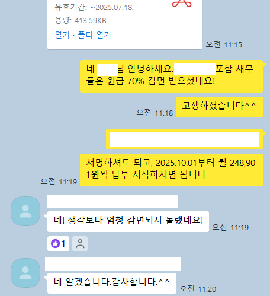Click the red PDF file icon
Image resolution: width=270 pixels, height=296 pixels.
[182, 4]
